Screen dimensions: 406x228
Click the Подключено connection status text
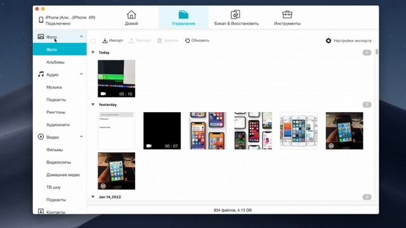pyautogui.click(x=58, y=23)
